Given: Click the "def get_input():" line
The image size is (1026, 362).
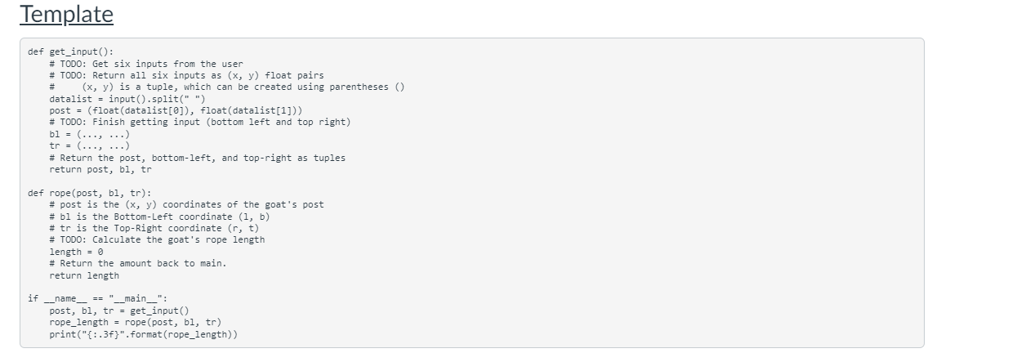Looking at the screenshot, I should click(x=69, y=51).
